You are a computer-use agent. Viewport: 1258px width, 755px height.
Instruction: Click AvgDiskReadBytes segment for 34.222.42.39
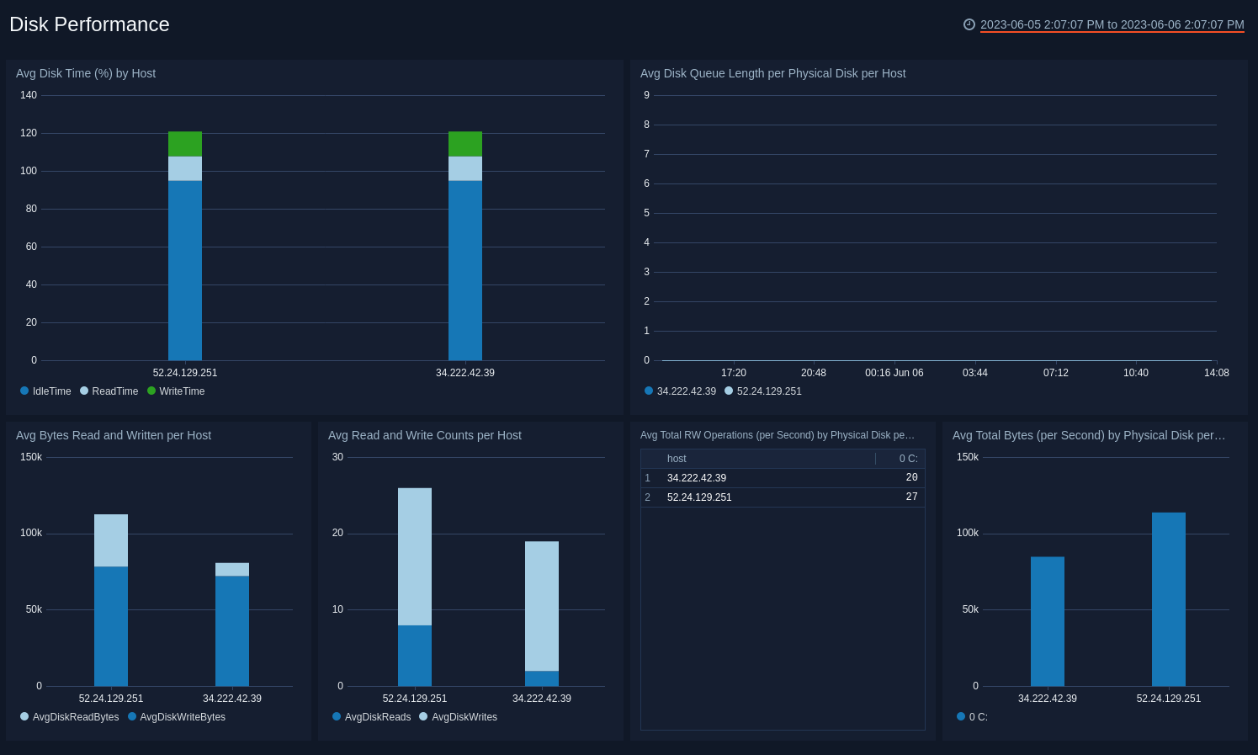pyautogui.click(x=232, y=570)
